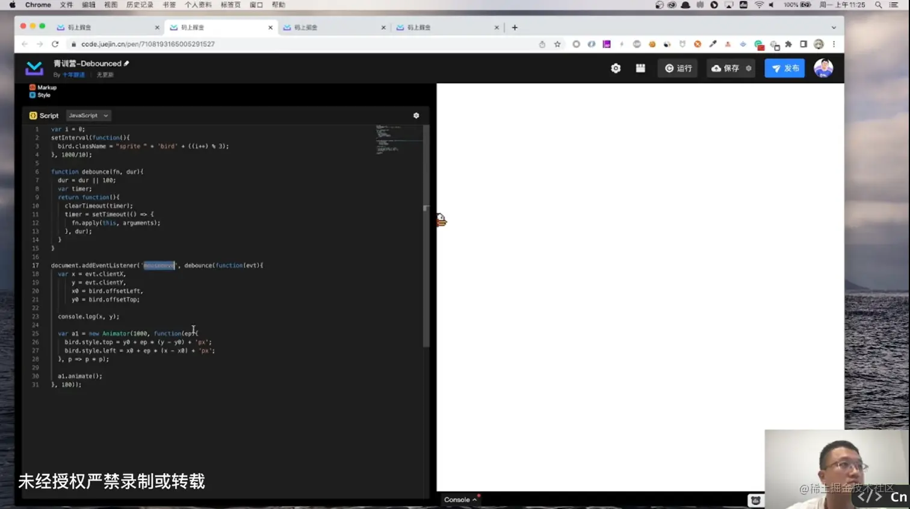This screenshot has height=509, width=910.
Task: Click the 保存 save button
Action: (726, 69)
